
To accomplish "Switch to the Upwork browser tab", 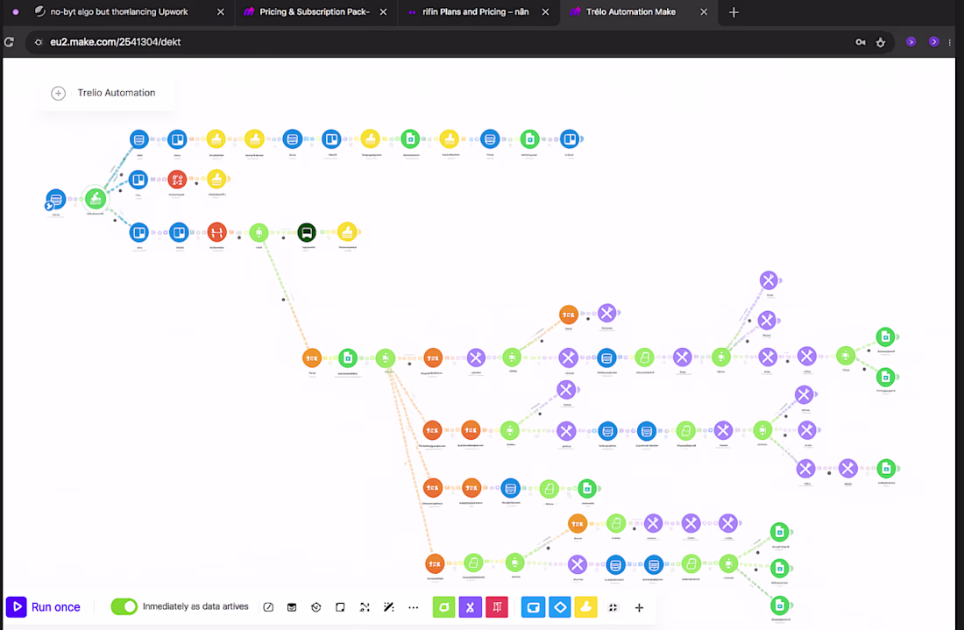I will tap(119, 11).
